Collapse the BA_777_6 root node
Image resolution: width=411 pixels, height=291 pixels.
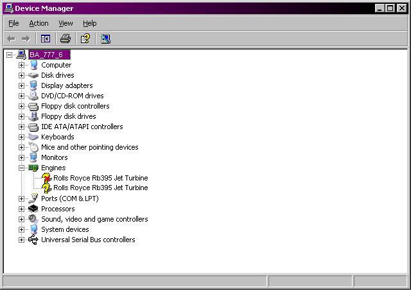click(x=9, y=55)
